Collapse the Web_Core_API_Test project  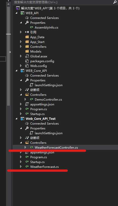click(x=16, y=119)
